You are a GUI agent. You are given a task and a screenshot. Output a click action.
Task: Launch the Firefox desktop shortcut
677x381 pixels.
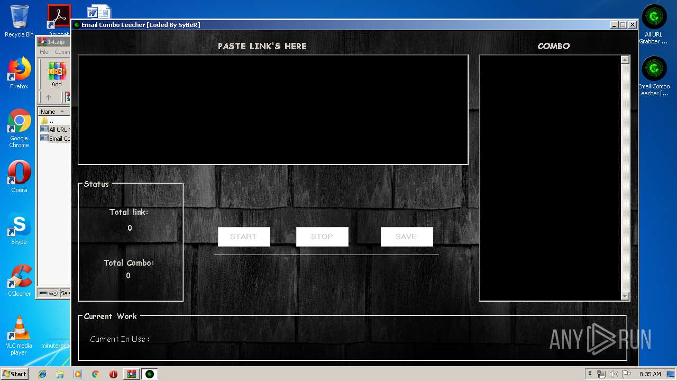coord(19,73)
